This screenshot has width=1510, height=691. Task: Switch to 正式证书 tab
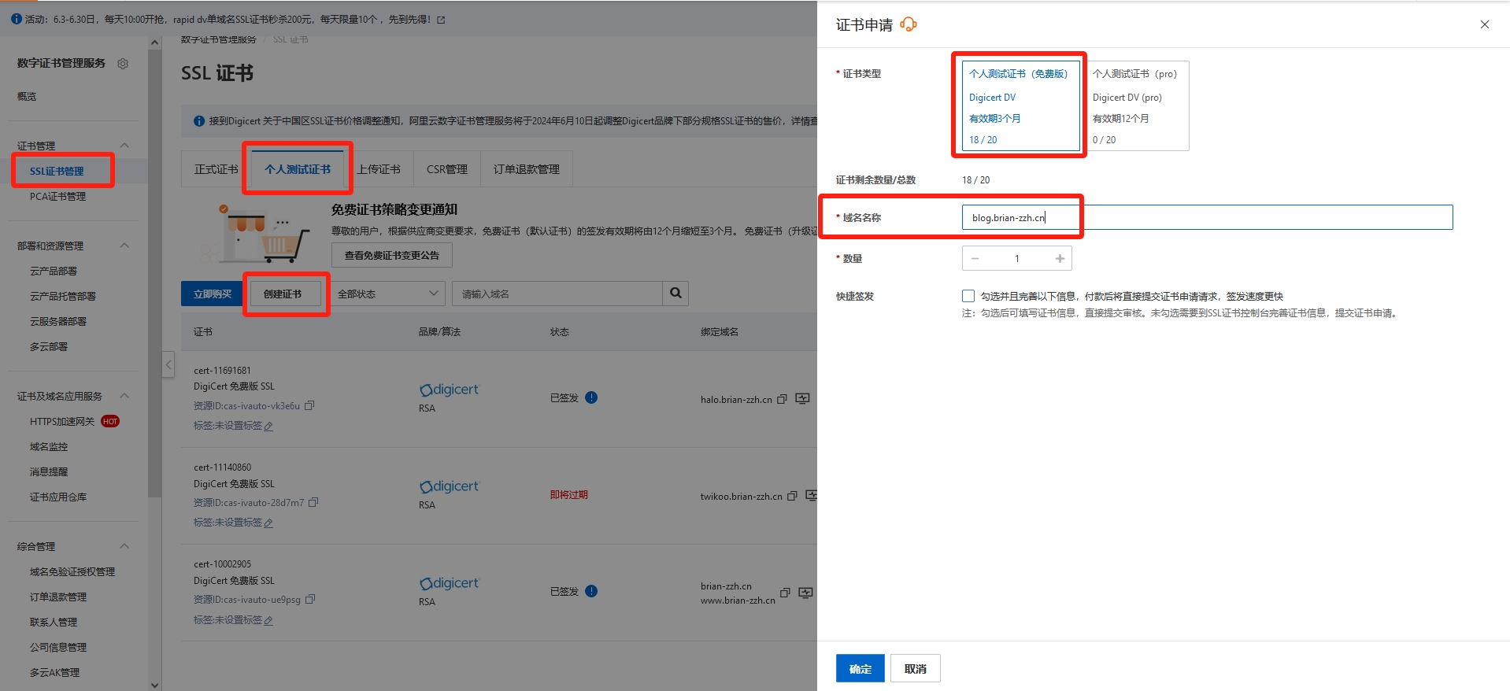point(216,169)
